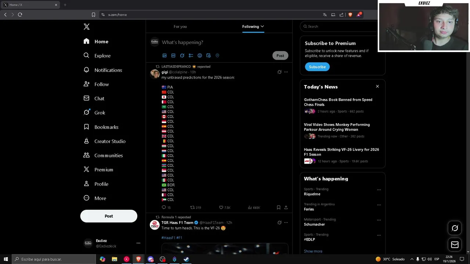Bookmark this page in the browser address bar
This screenshot has width=470, height=264.
coord(93,15)
